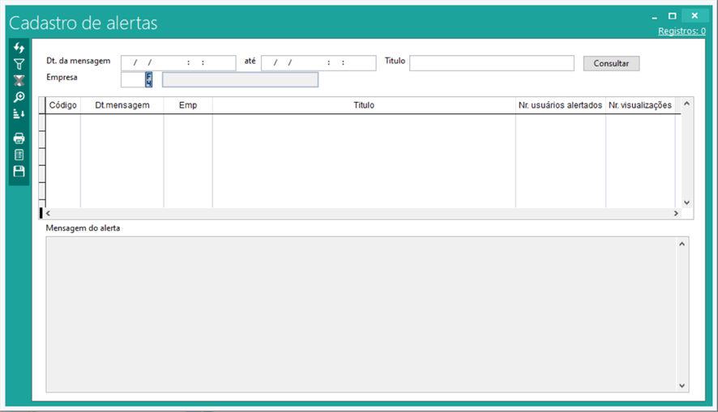Viewport: 718px width, 412px height.
Task: Click inside the Mensagem do alerta text area
Action: 361,314
